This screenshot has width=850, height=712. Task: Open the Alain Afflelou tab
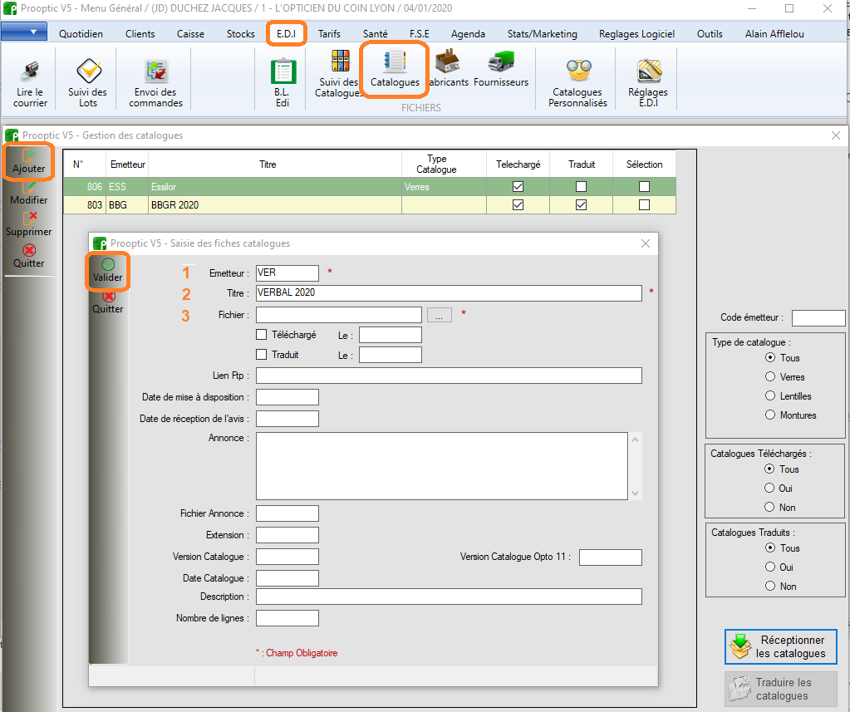tap(774, 33)
